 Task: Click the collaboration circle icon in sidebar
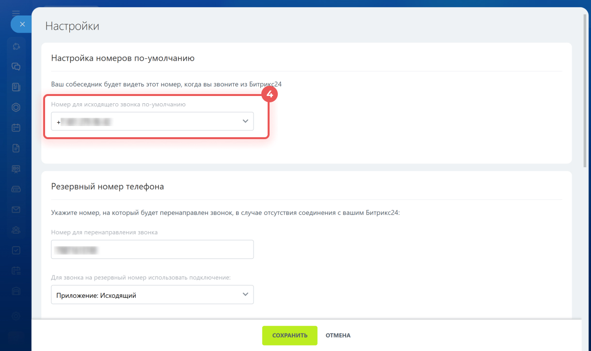coord(16,46)
